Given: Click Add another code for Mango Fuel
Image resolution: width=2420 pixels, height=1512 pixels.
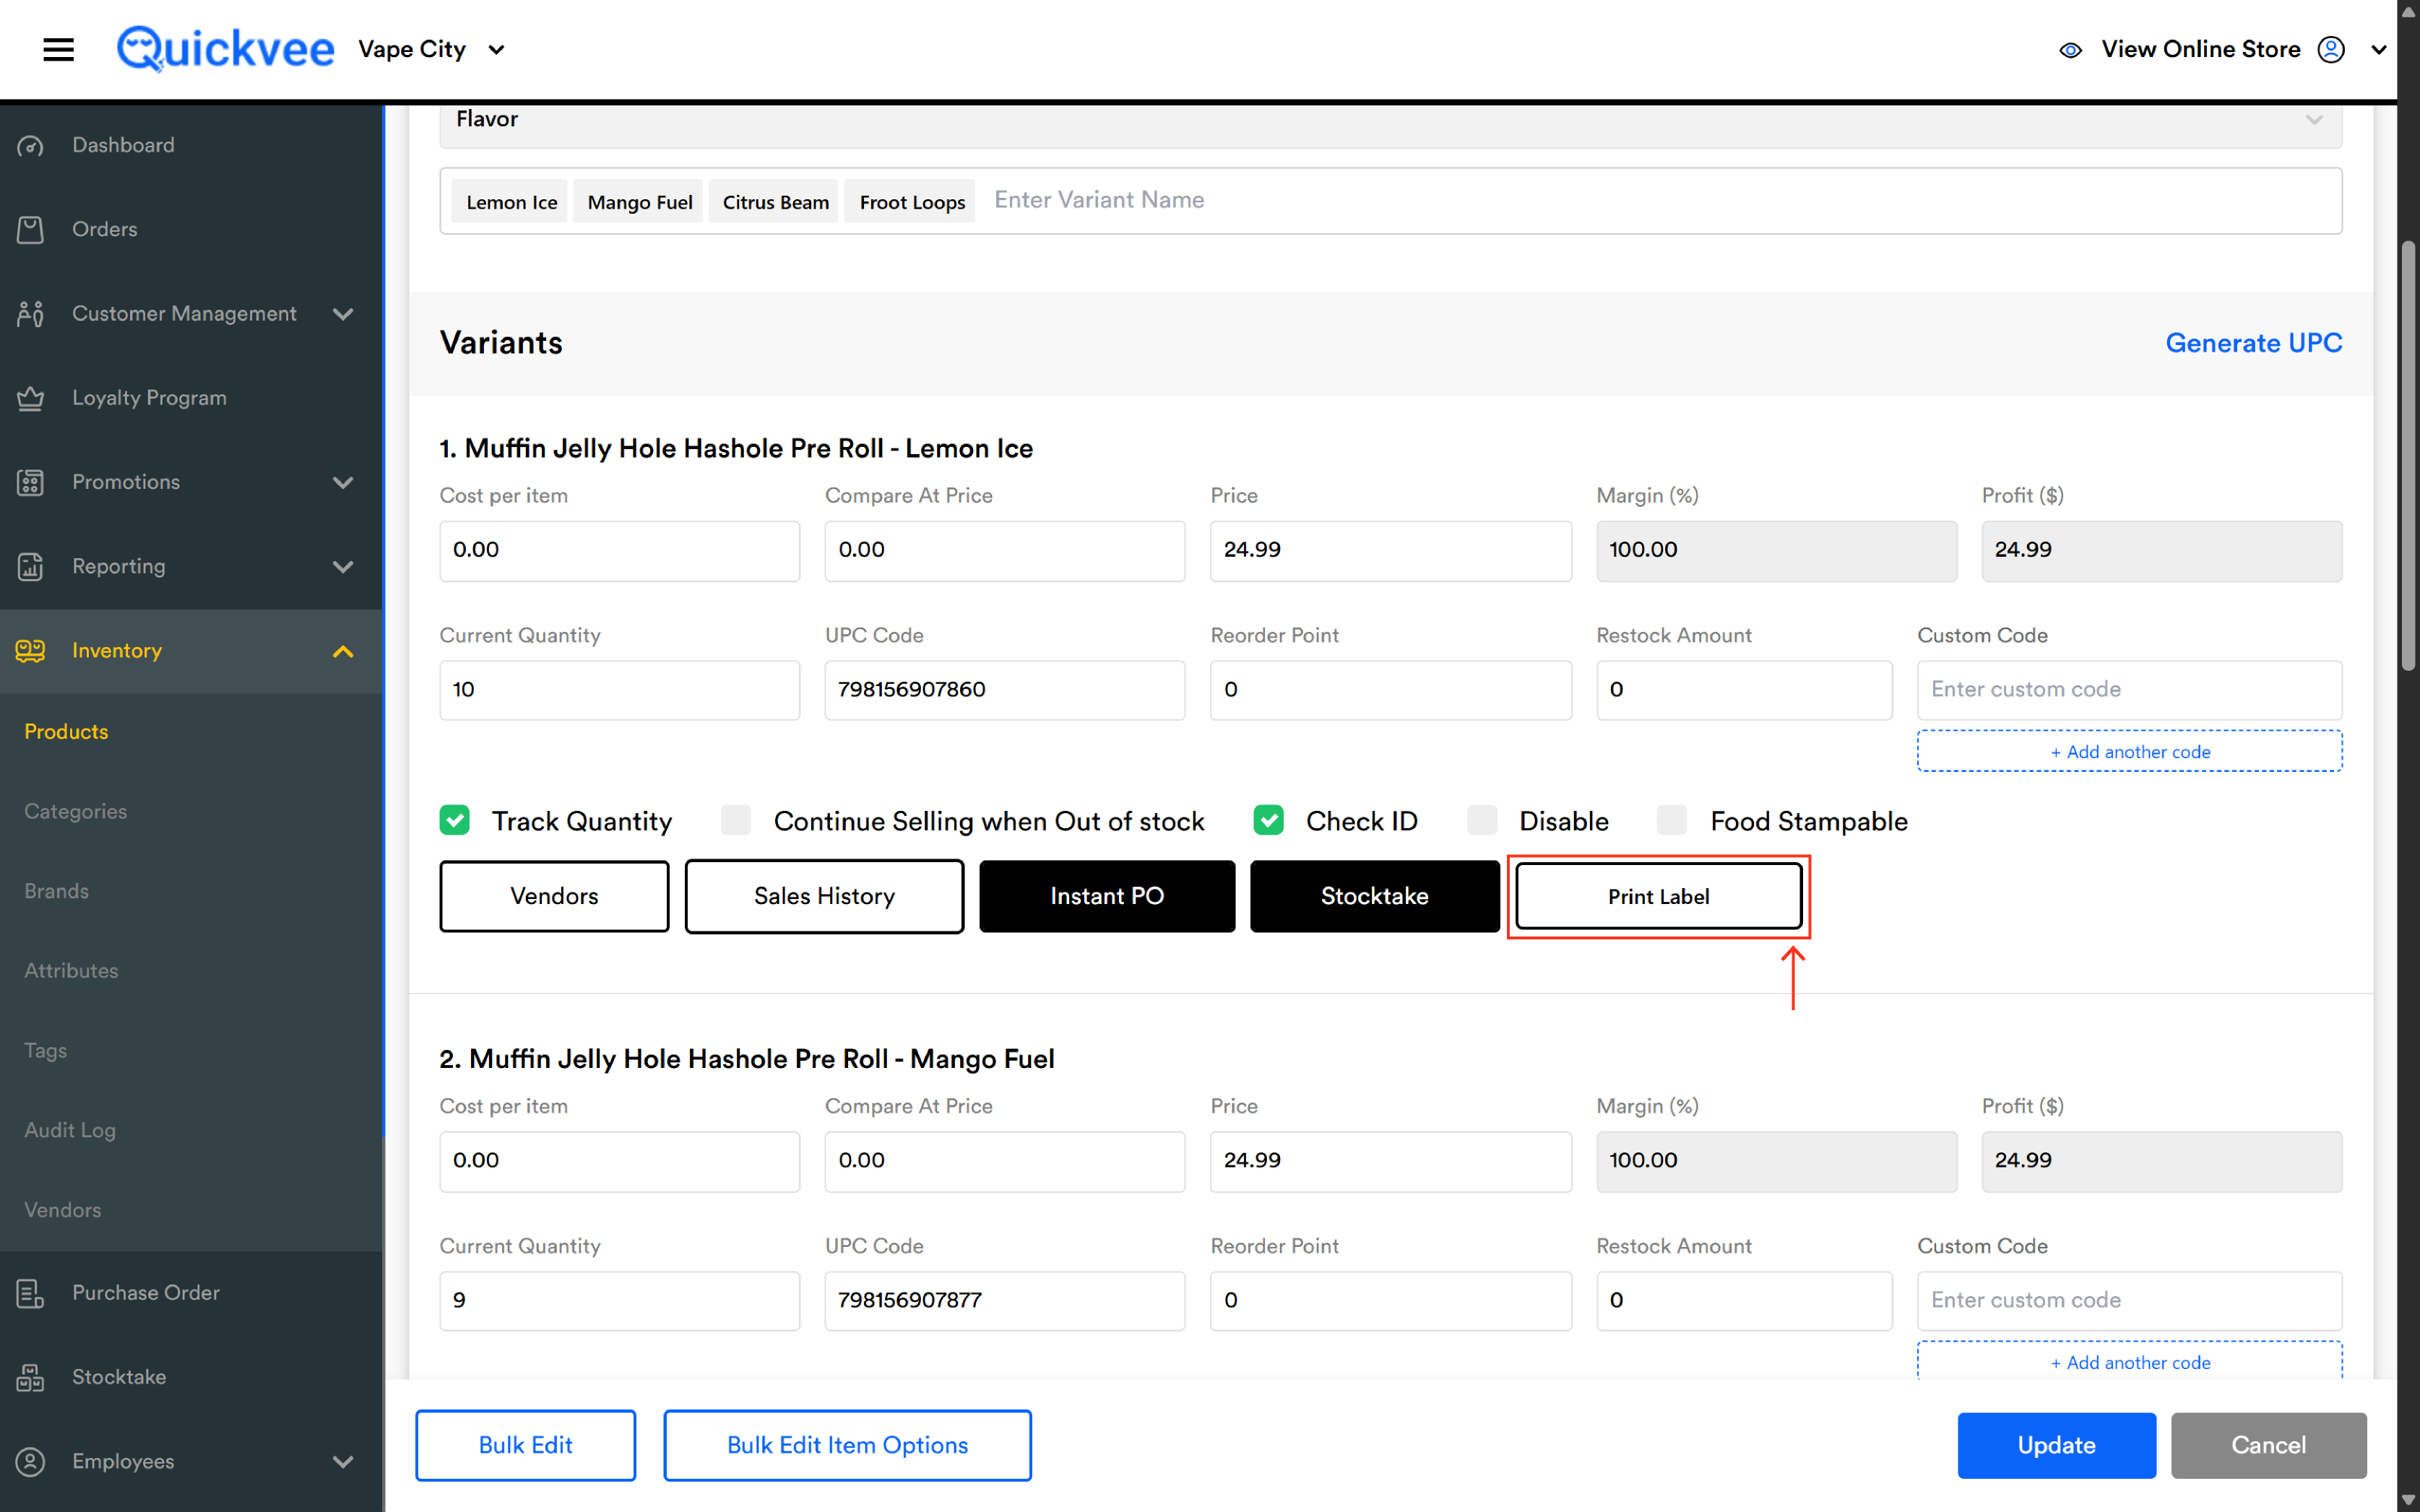Looking at the screenshot, I should 2129,1361.
